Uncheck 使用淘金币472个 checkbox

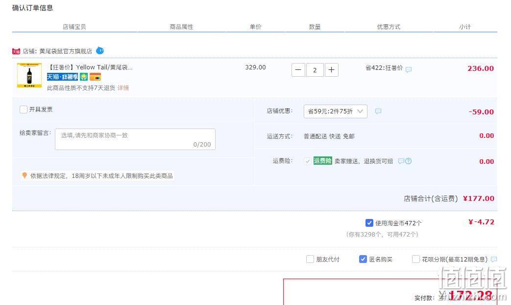[369, 223]
